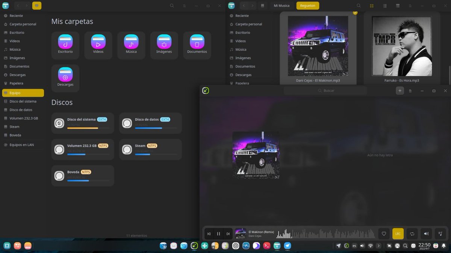
Task: Open the Descargas folder in Mis carpetas
Action: coord(65,78)
